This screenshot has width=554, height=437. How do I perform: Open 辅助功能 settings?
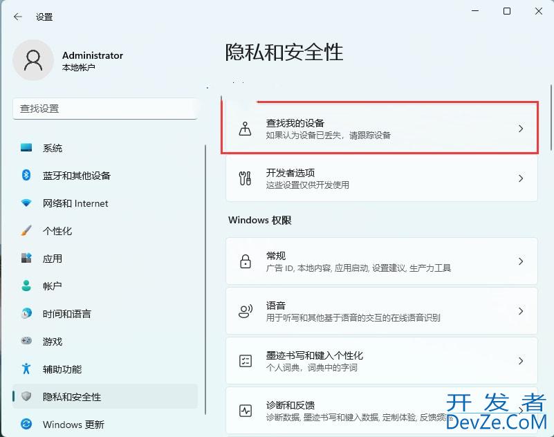[x=105, y=369]
